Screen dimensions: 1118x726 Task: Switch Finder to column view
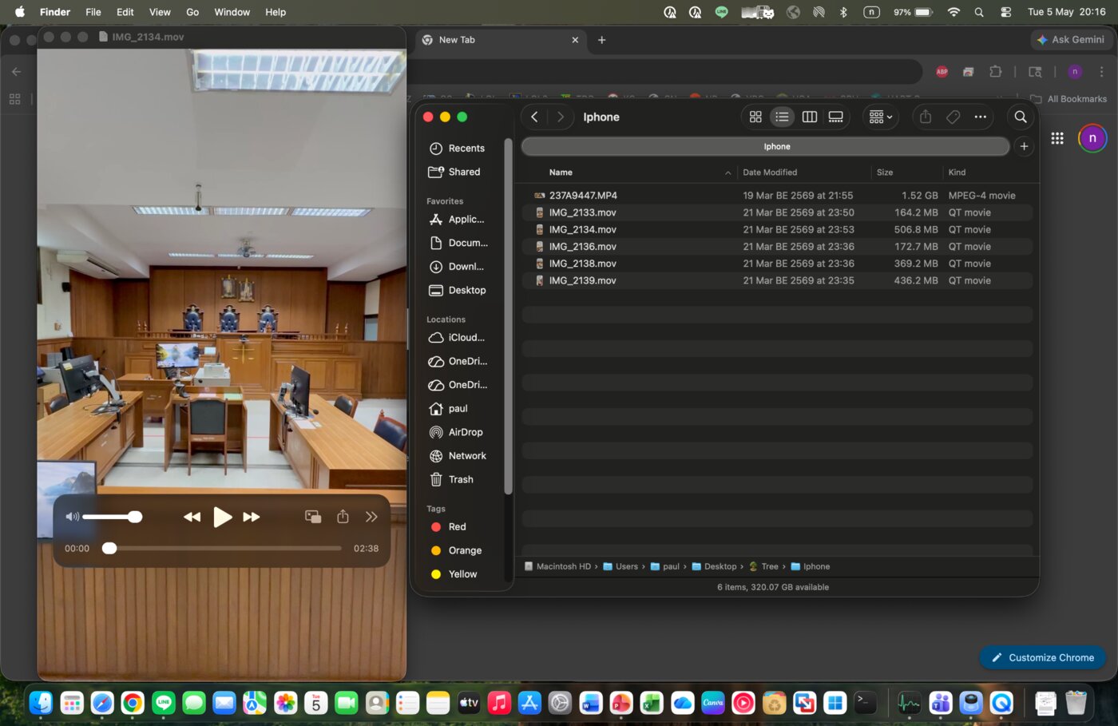point(809,117)
